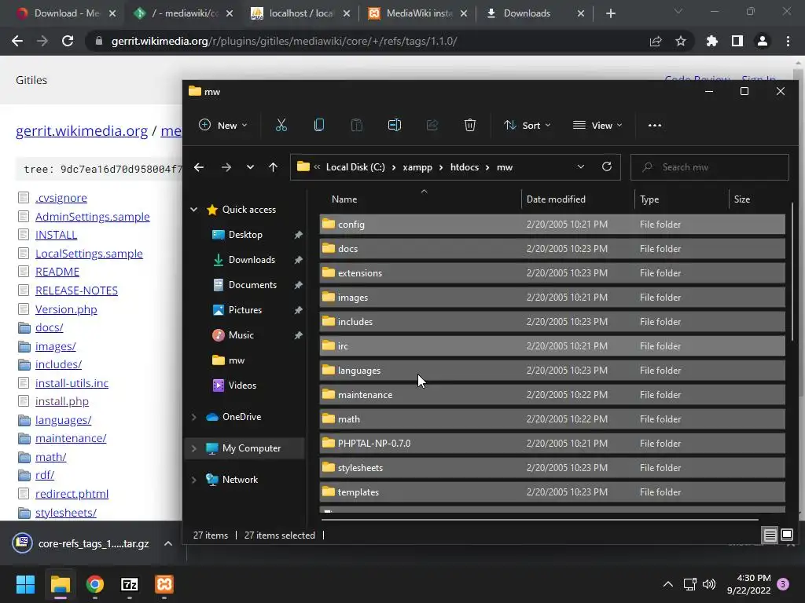
Task: Click the Cut scissors icon in Explorer toolbar
Action: [281, 125]
